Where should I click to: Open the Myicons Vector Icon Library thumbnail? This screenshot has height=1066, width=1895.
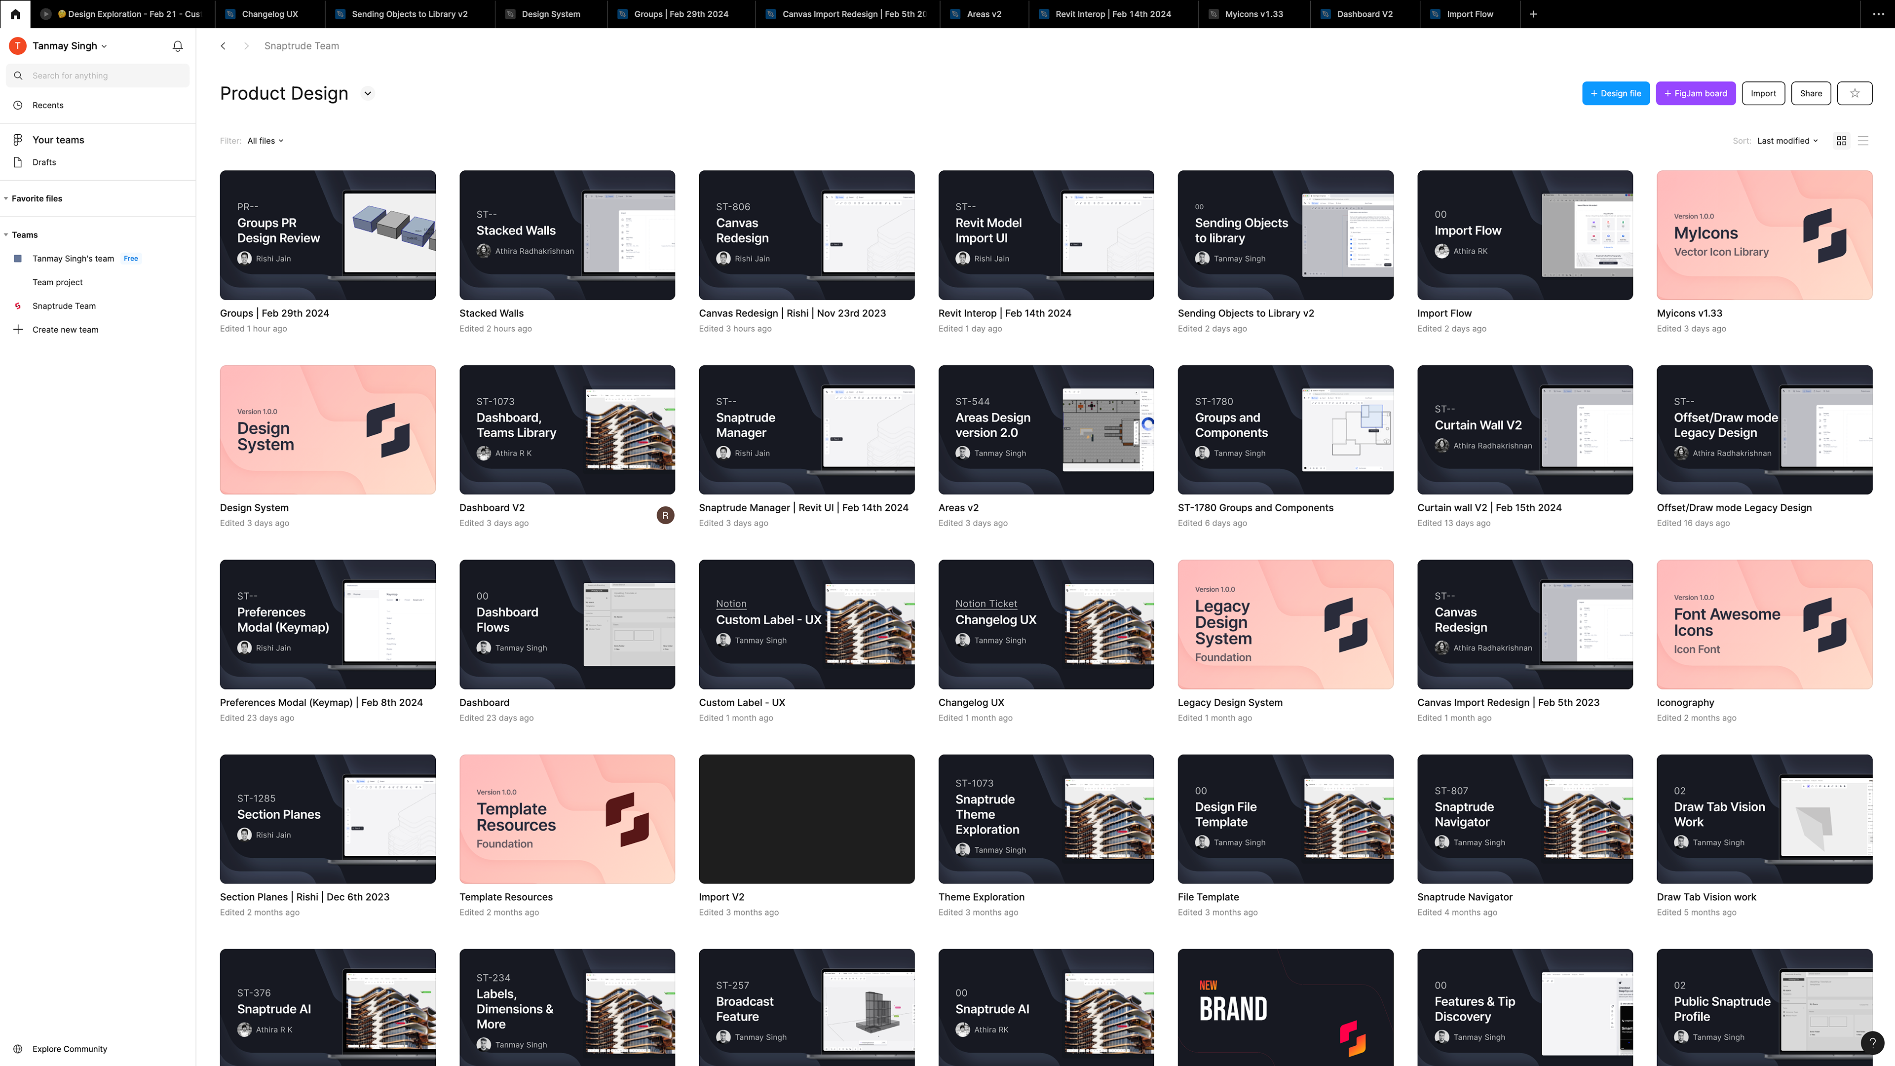coord(1764,235)
